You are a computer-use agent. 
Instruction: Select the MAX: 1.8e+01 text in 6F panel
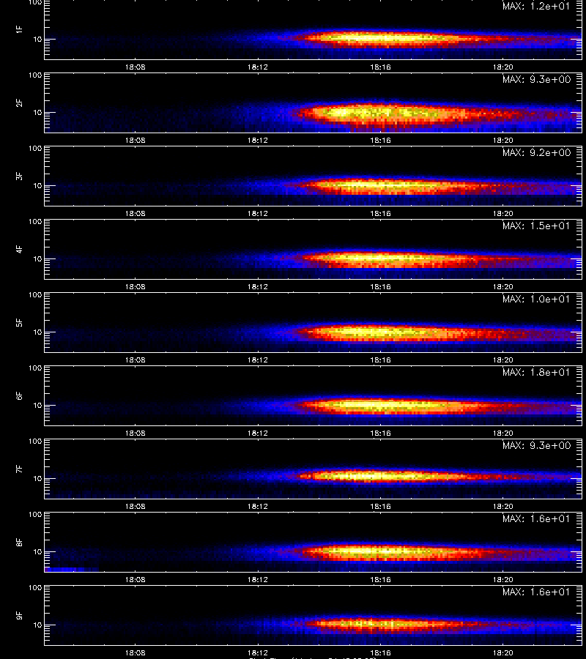(536, 372)
